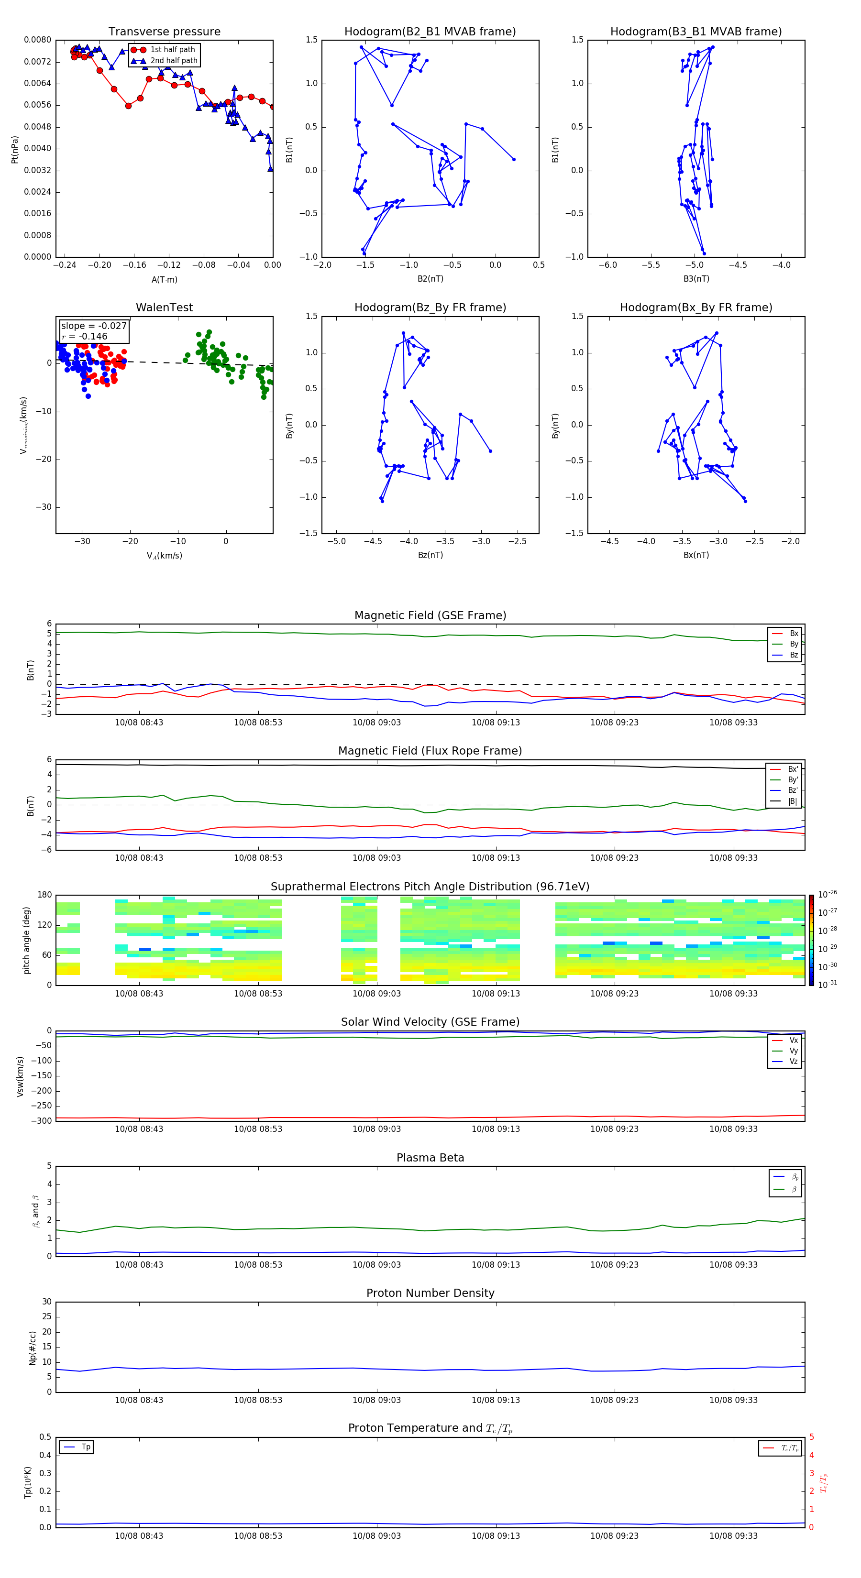Select '2nd half path' legend entry

coord(164,61)
